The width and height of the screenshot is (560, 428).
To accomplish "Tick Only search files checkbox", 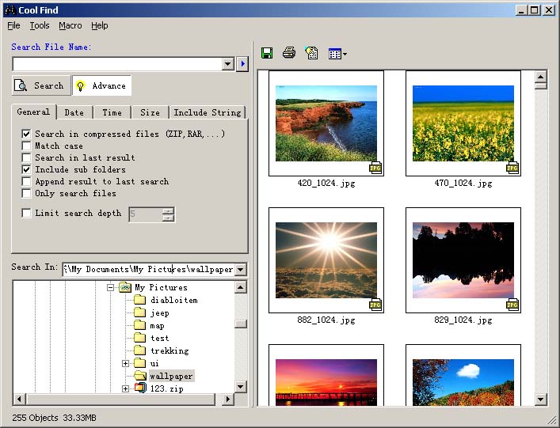I will [26, 193].
